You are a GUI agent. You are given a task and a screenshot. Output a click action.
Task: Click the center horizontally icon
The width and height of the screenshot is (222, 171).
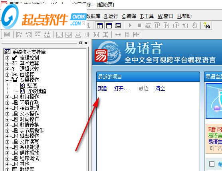coord(59,35)
